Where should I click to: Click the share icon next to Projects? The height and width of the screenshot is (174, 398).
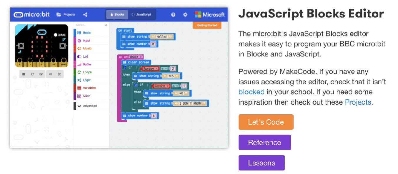[x=85, y=14]
